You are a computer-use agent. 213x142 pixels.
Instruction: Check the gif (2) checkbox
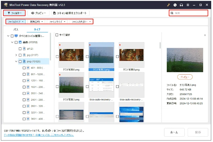click(x=20, y=49)
